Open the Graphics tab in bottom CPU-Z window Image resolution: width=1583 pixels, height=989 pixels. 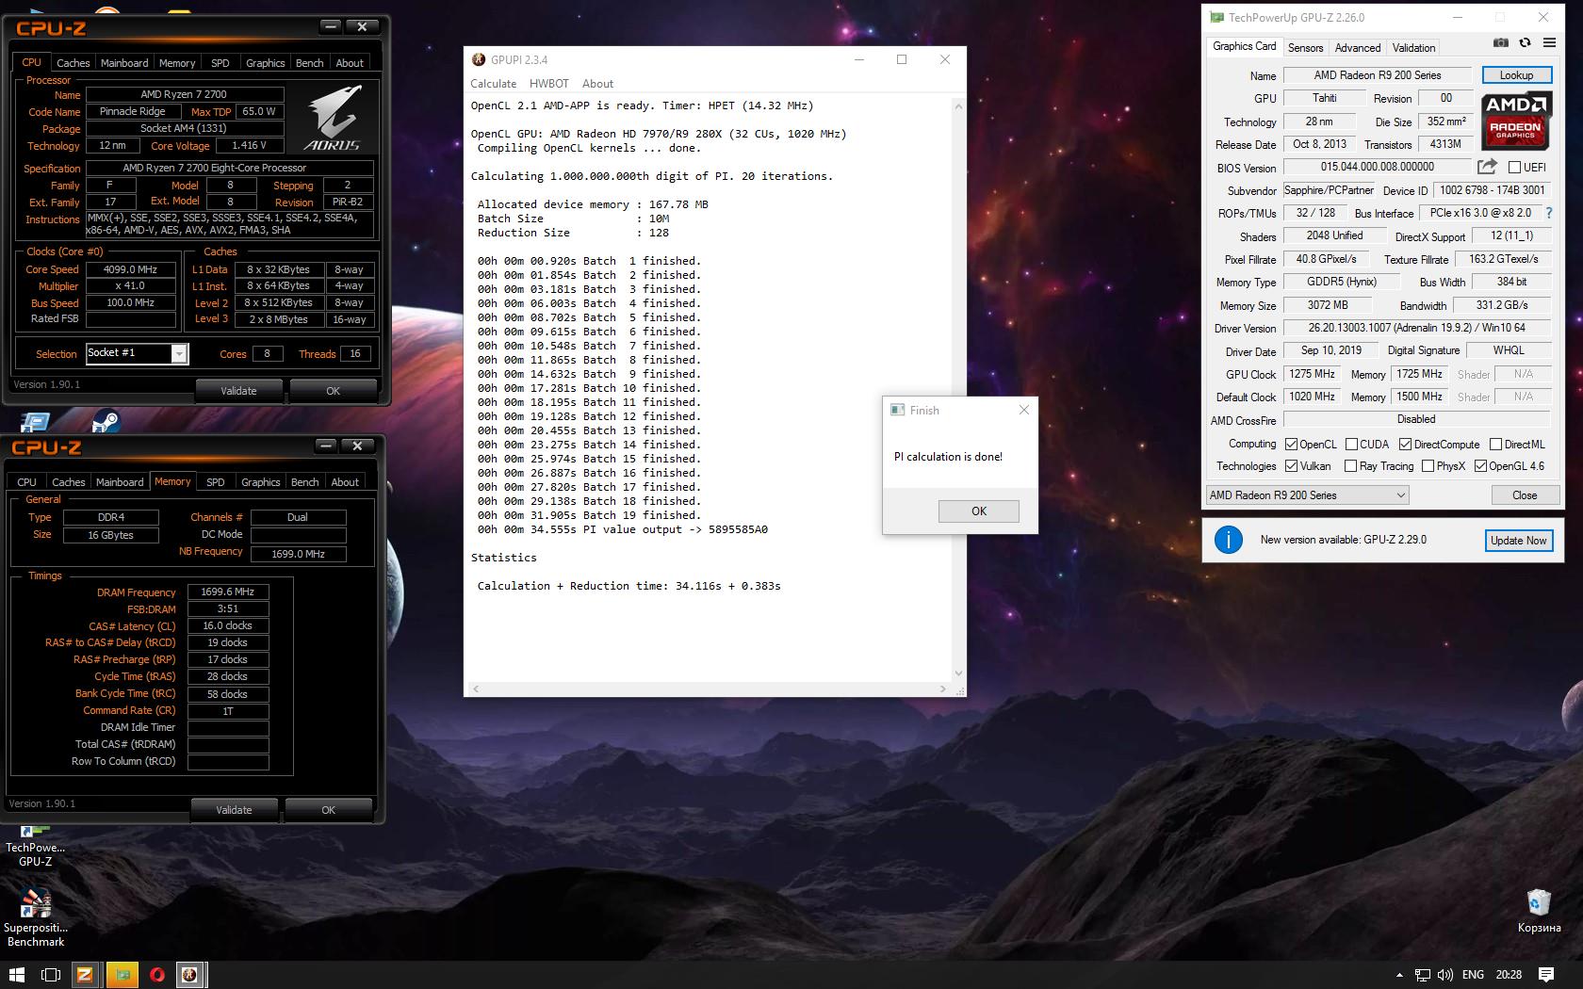click(260, 482)
